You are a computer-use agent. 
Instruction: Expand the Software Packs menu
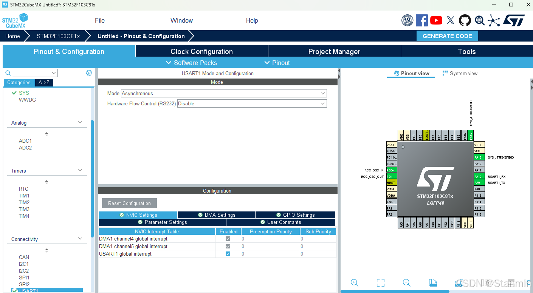(192, 63)
